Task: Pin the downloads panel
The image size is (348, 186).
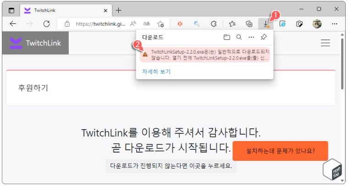Action: coord(264,37)
